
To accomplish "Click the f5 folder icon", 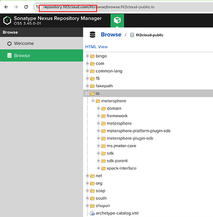I will coord(92,79).
